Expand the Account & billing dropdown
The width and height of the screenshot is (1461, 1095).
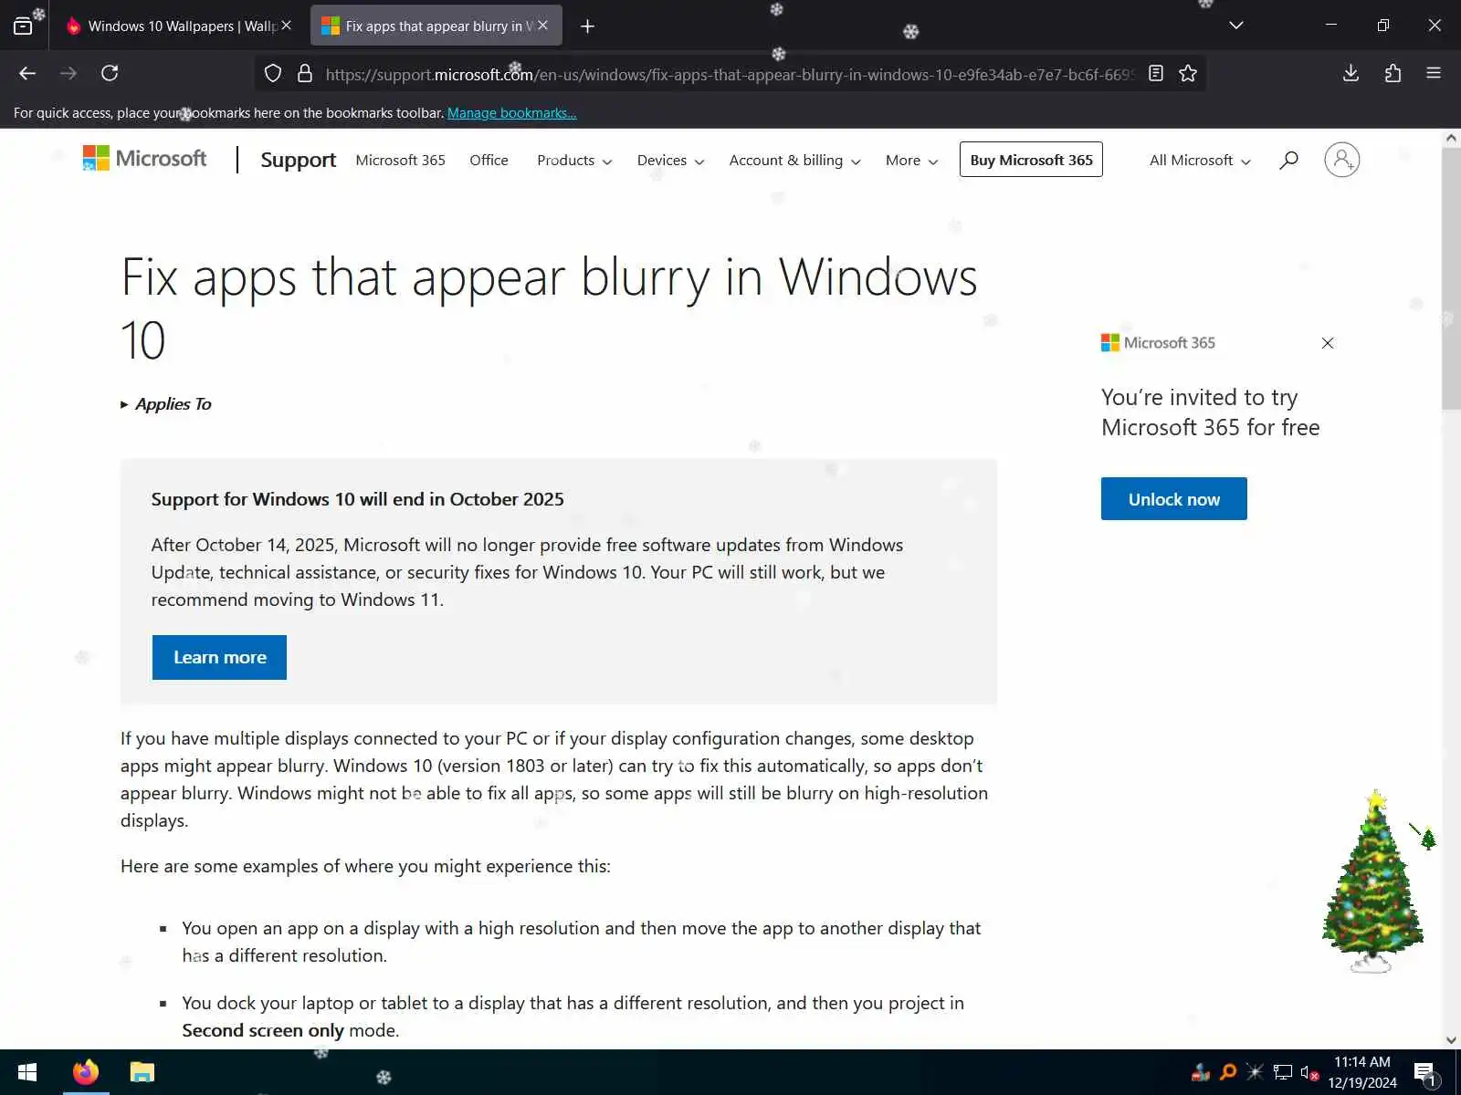tap(794, 160)
